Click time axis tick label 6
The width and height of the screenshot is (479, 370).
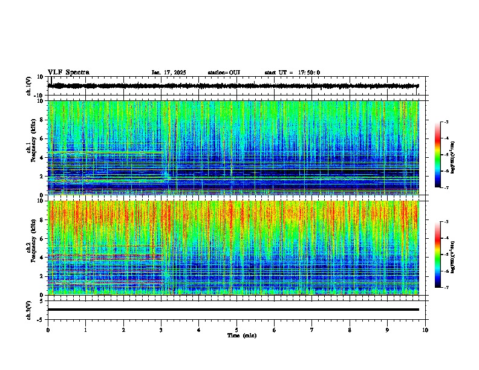point(275,330)
